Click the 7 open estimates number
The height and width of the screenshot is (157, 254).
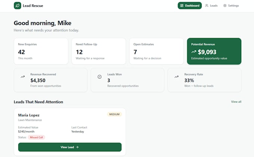pos(135,52)
